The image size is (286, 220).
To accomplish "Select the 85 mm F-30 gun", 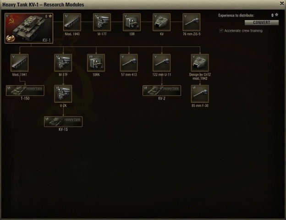I will [200, 94].
